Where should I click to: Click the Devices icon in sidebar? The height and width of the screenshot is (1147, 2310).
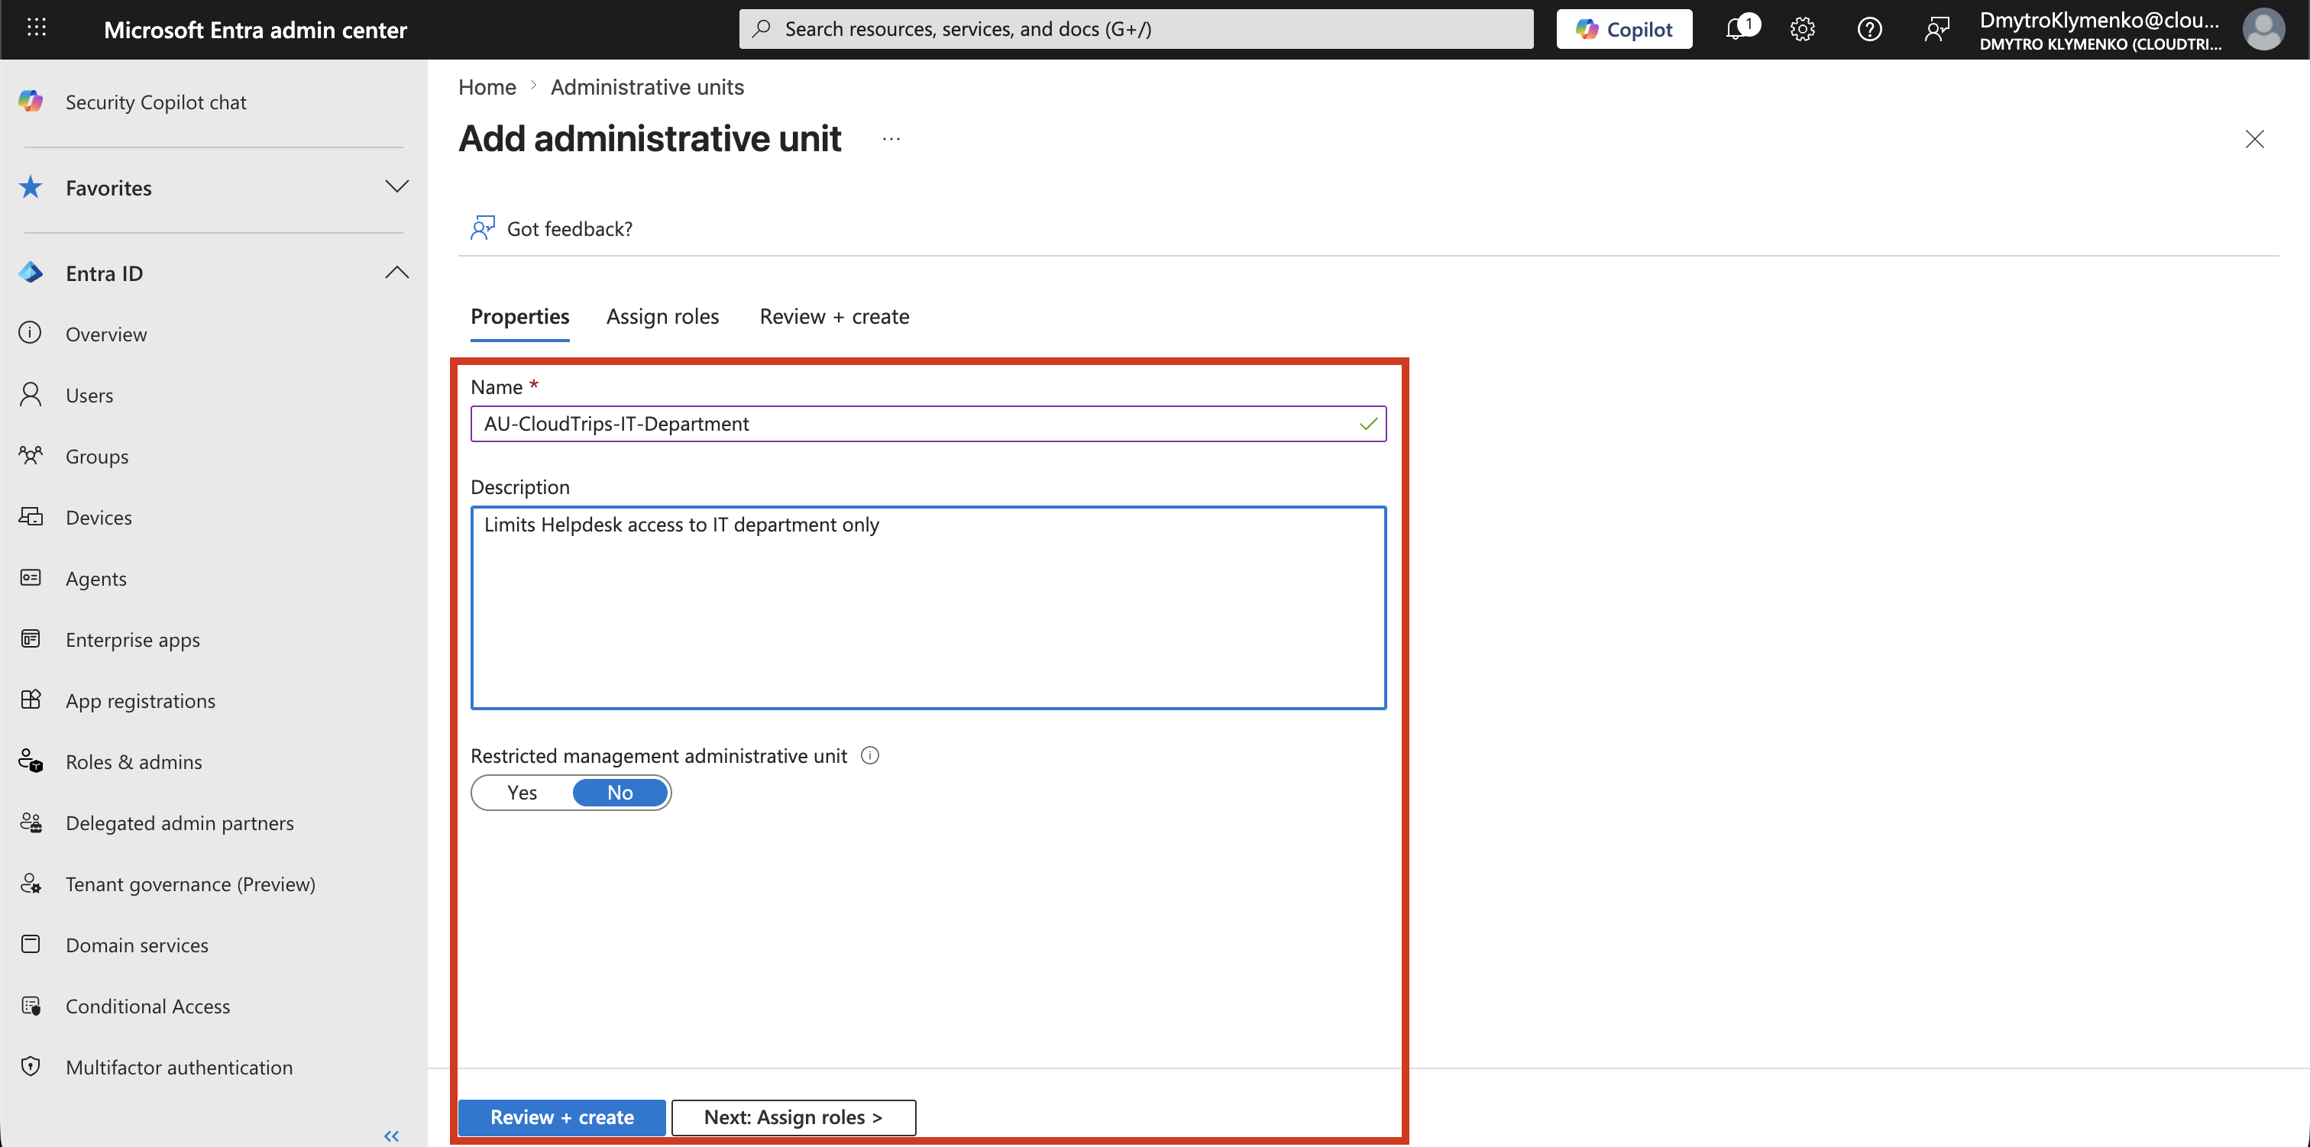click(x=31, y=516)
